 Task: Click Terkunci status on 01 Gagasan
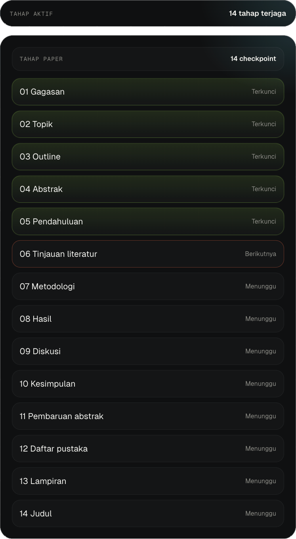tap(264, 92)
